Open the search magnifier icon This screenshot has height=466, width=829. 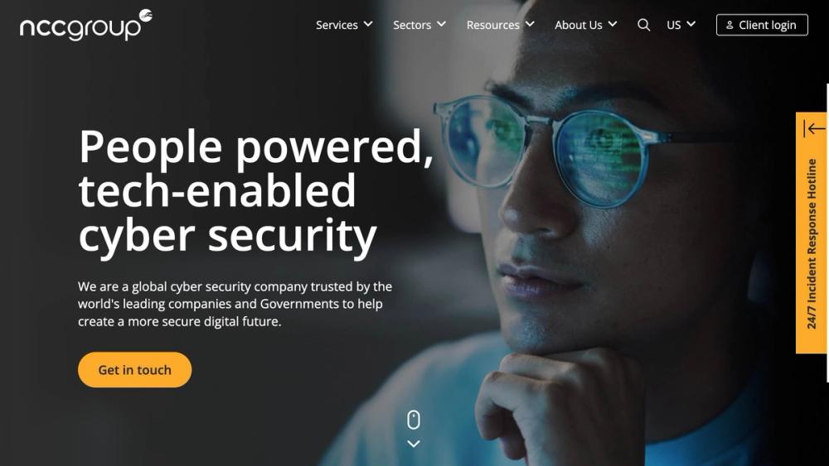[643, 25]
